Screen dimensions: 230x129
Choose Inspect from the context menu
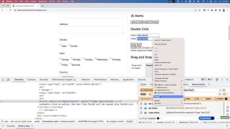(168, 97)
